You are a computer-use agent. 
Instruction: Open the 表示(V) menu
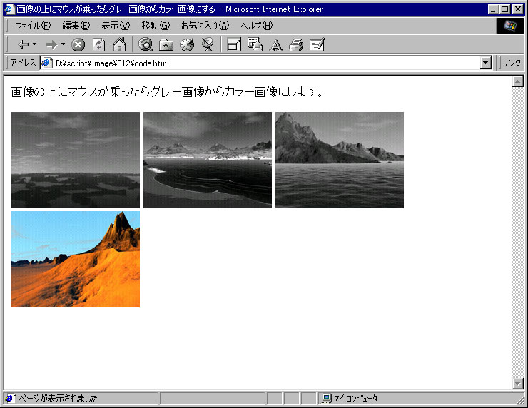click(116, 26)
